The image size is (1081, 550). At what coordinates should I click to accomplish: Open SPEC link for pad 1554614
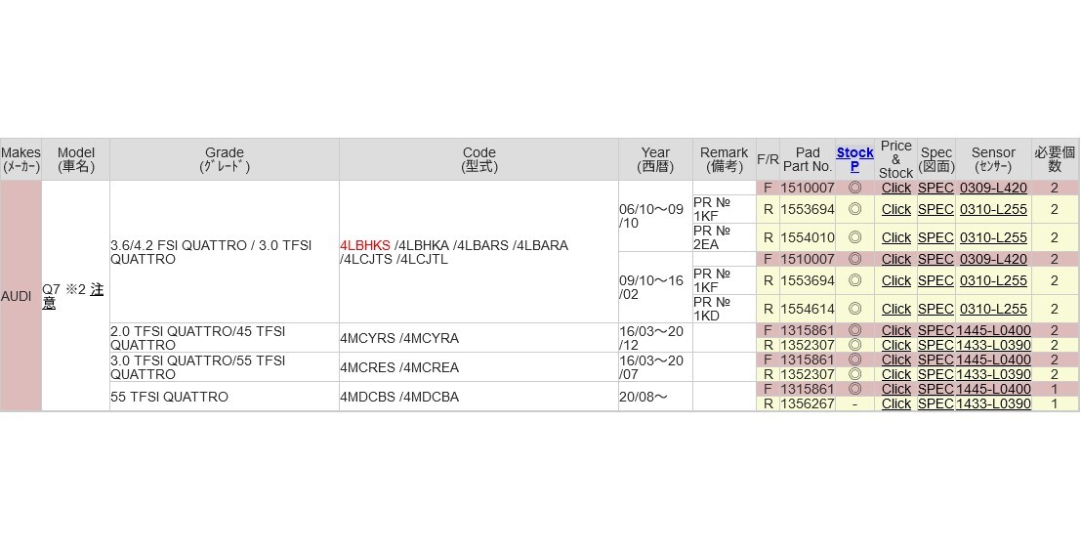click(x=935, y=309)
